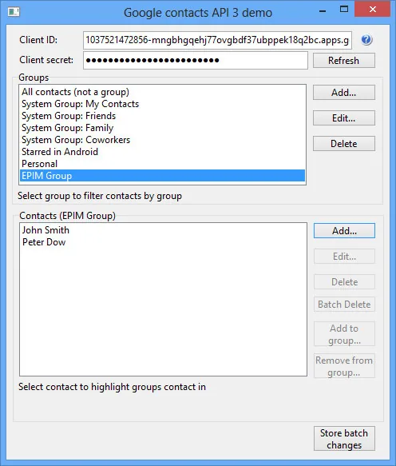Click Add... in the Groups section
The height and width of the screenshot is (466, 396).
click(344, 93)
